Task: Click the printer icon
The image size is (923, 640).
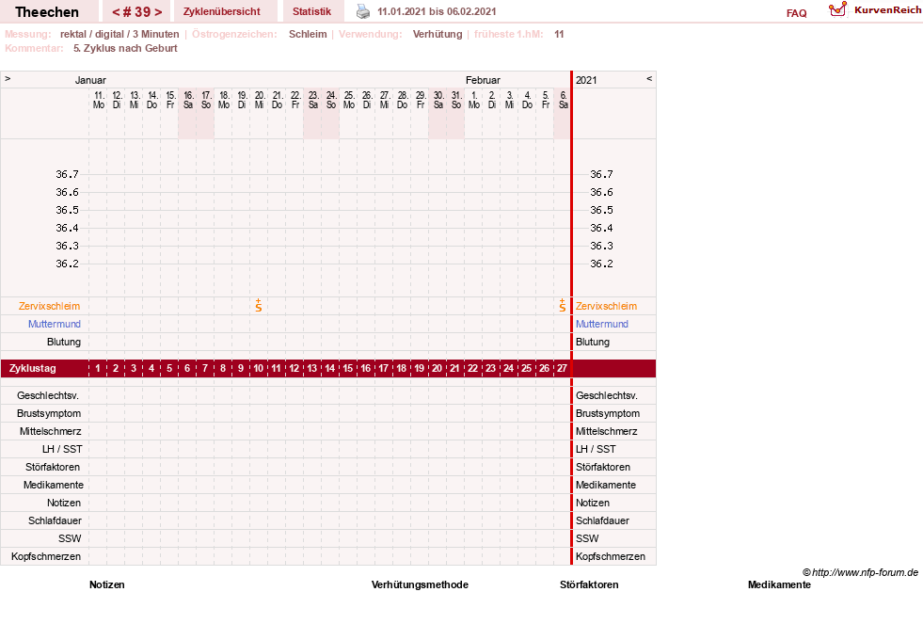Action: pos(363,12)
